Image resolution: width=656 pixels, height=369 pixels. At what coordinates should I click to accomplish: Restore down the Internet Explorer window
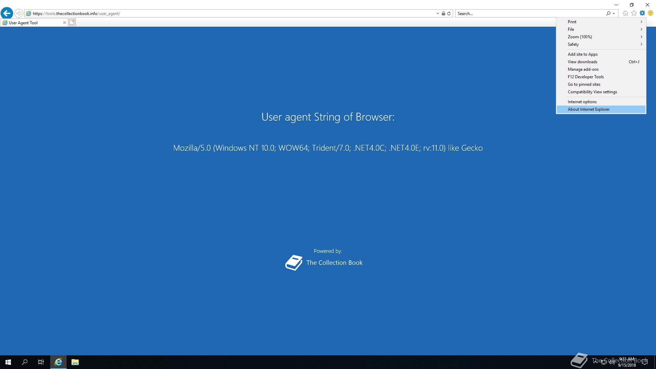tap(632, 5)
